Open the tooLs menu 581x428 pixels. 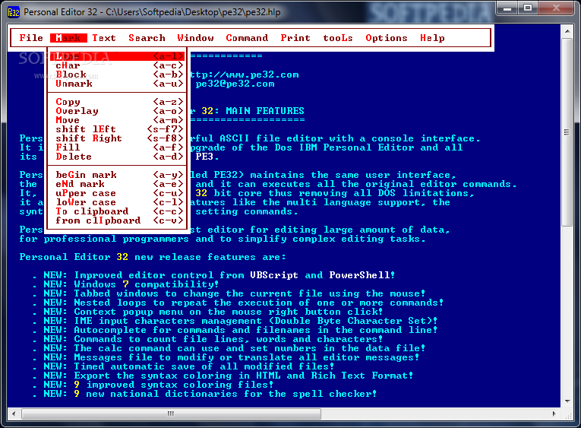coord(338,38)
